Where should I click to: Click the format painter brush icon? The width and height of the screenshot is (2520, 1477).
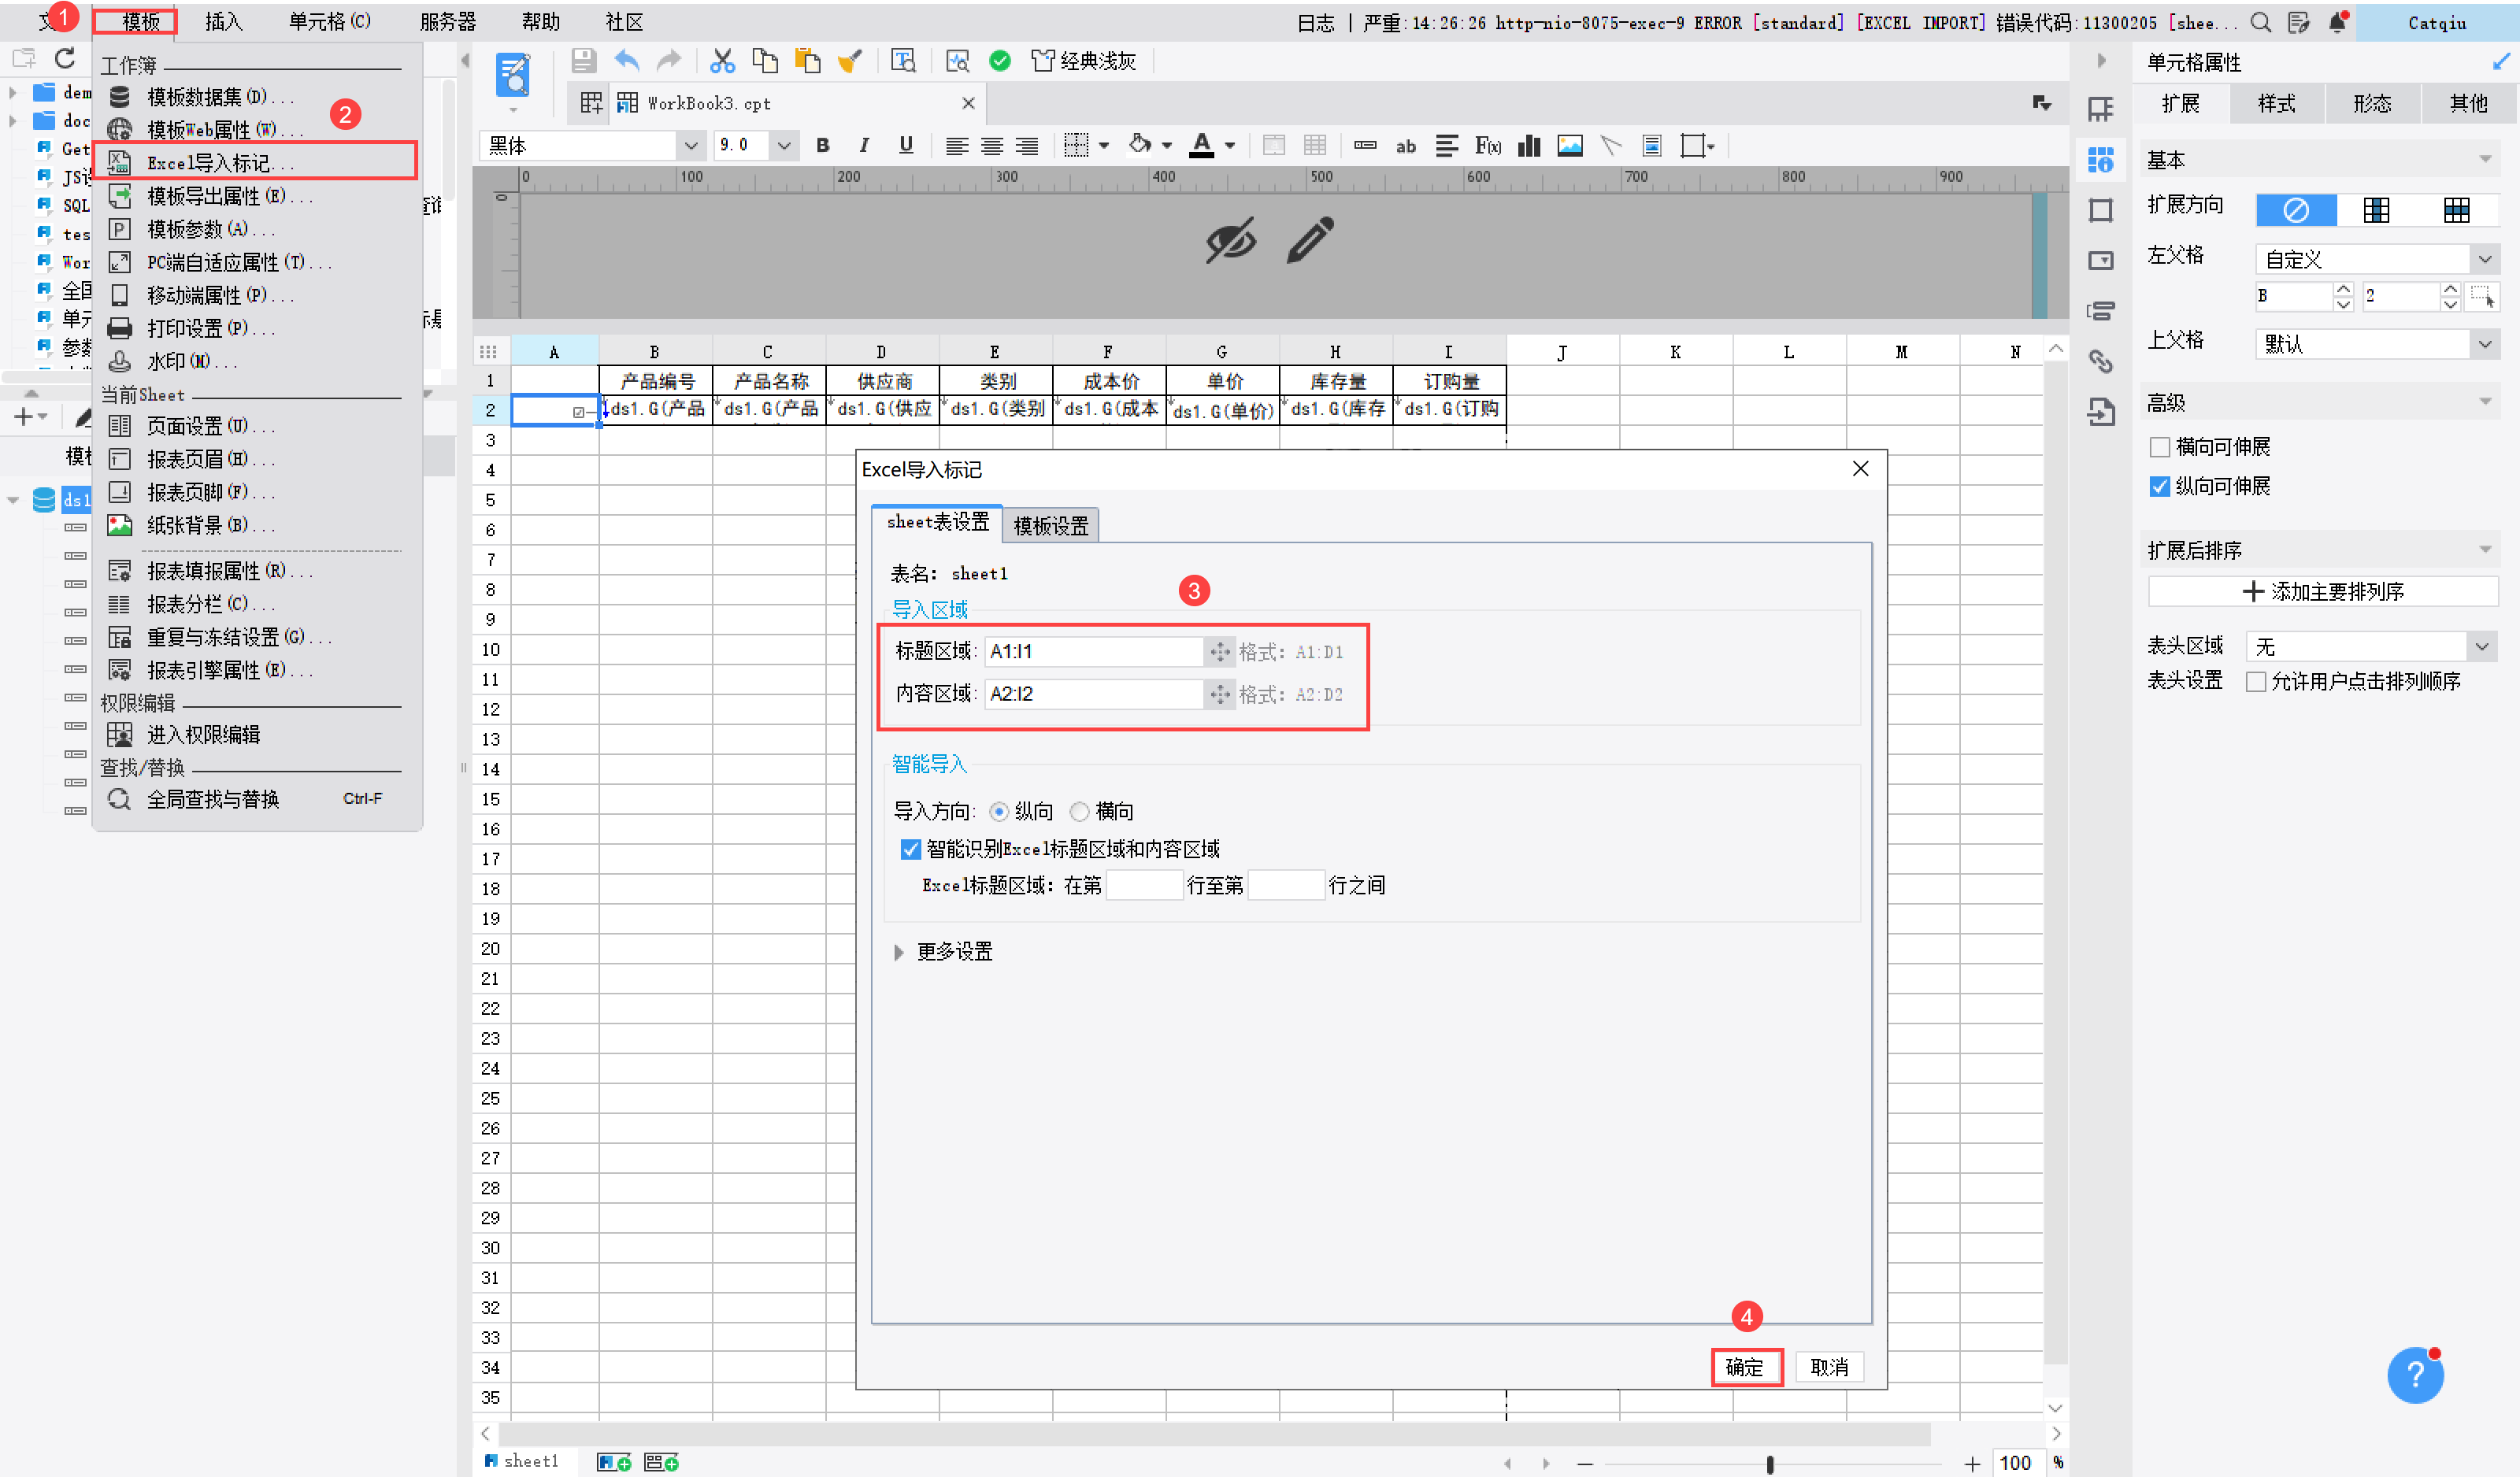click(850, 61)
